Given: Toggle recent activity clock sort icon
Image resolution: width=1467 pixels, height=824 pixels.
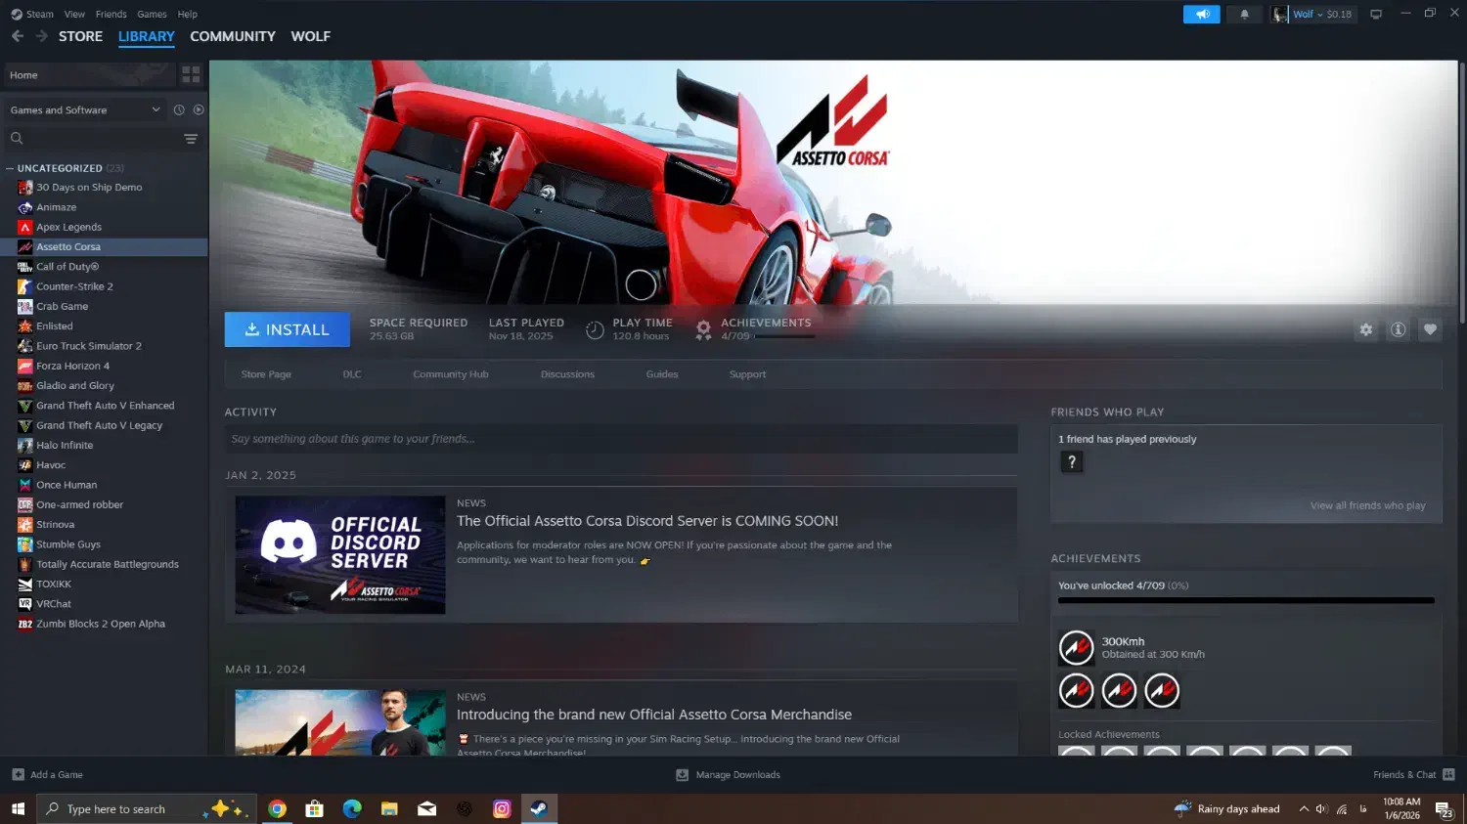Looking at the screenshot, I should click(179, 110).
